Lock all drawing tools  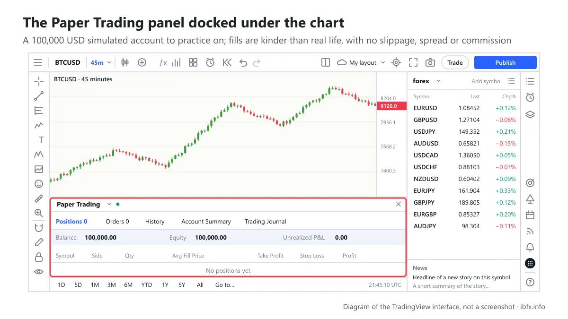tap(39, 257)
